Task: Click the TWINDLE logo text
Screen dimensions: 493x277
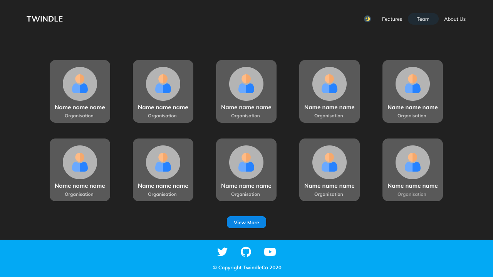Action: [45, 19]
